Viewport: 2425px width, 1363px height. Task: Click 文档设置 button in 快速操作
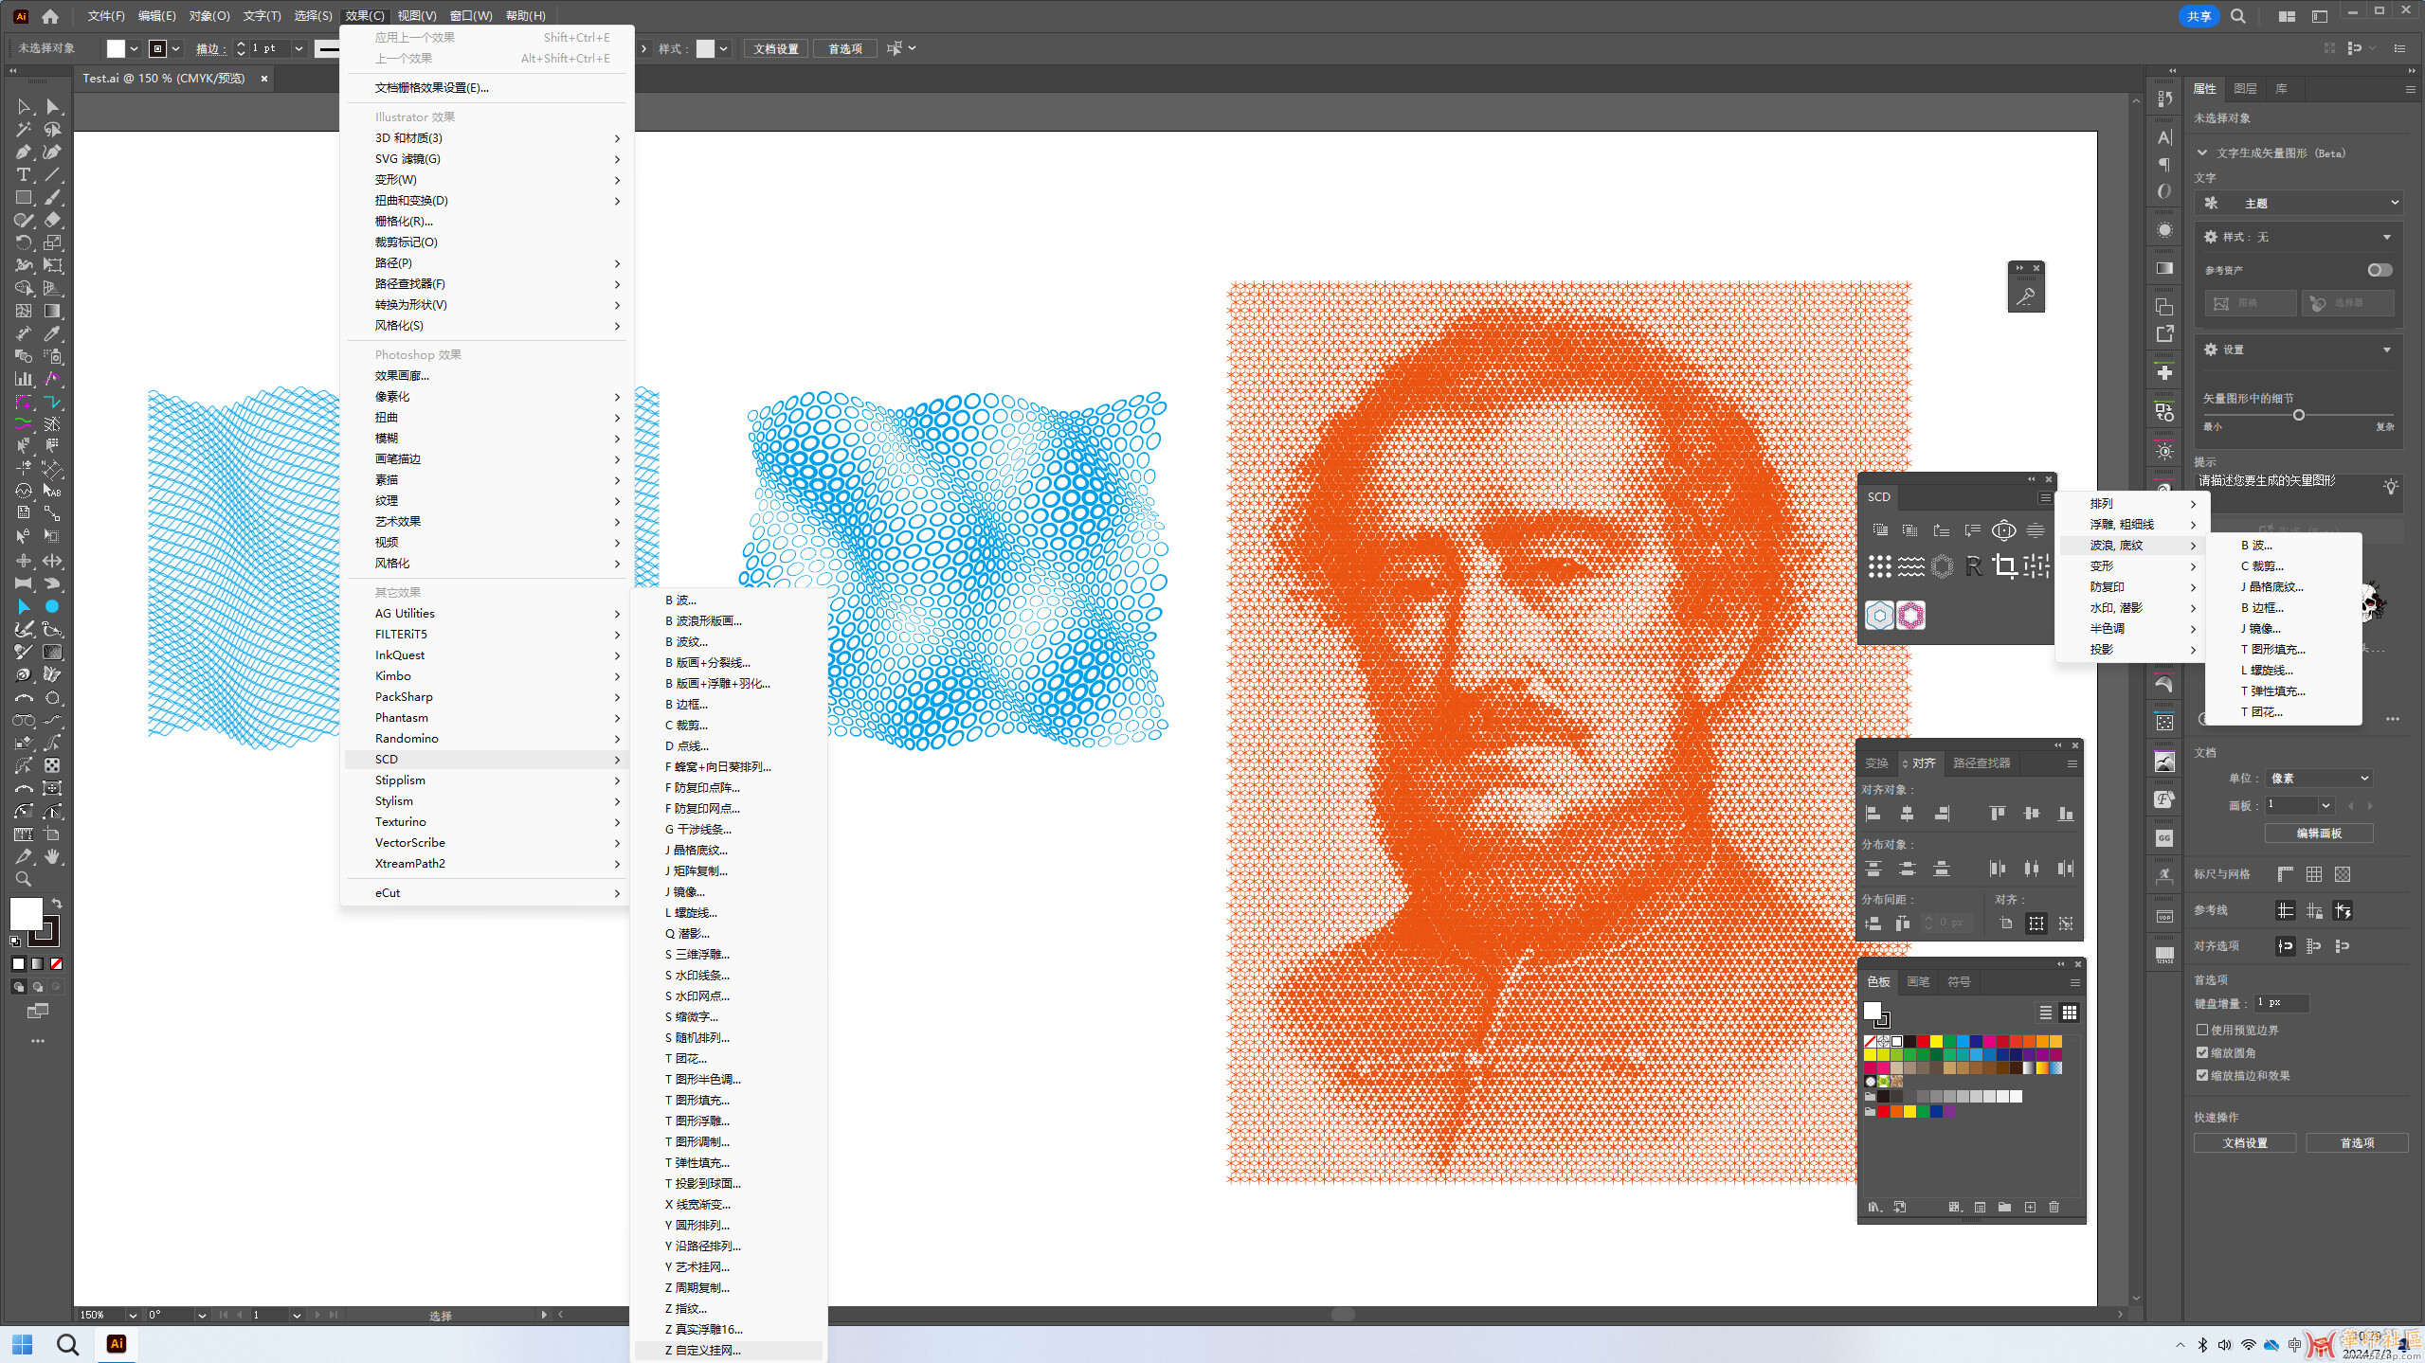(2245, 1143)
